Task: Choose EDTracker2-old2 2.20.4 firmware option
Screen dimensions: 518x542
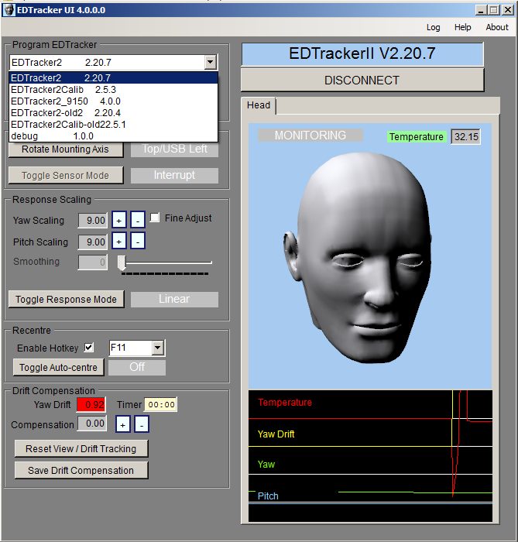Action: coord(113,113)
